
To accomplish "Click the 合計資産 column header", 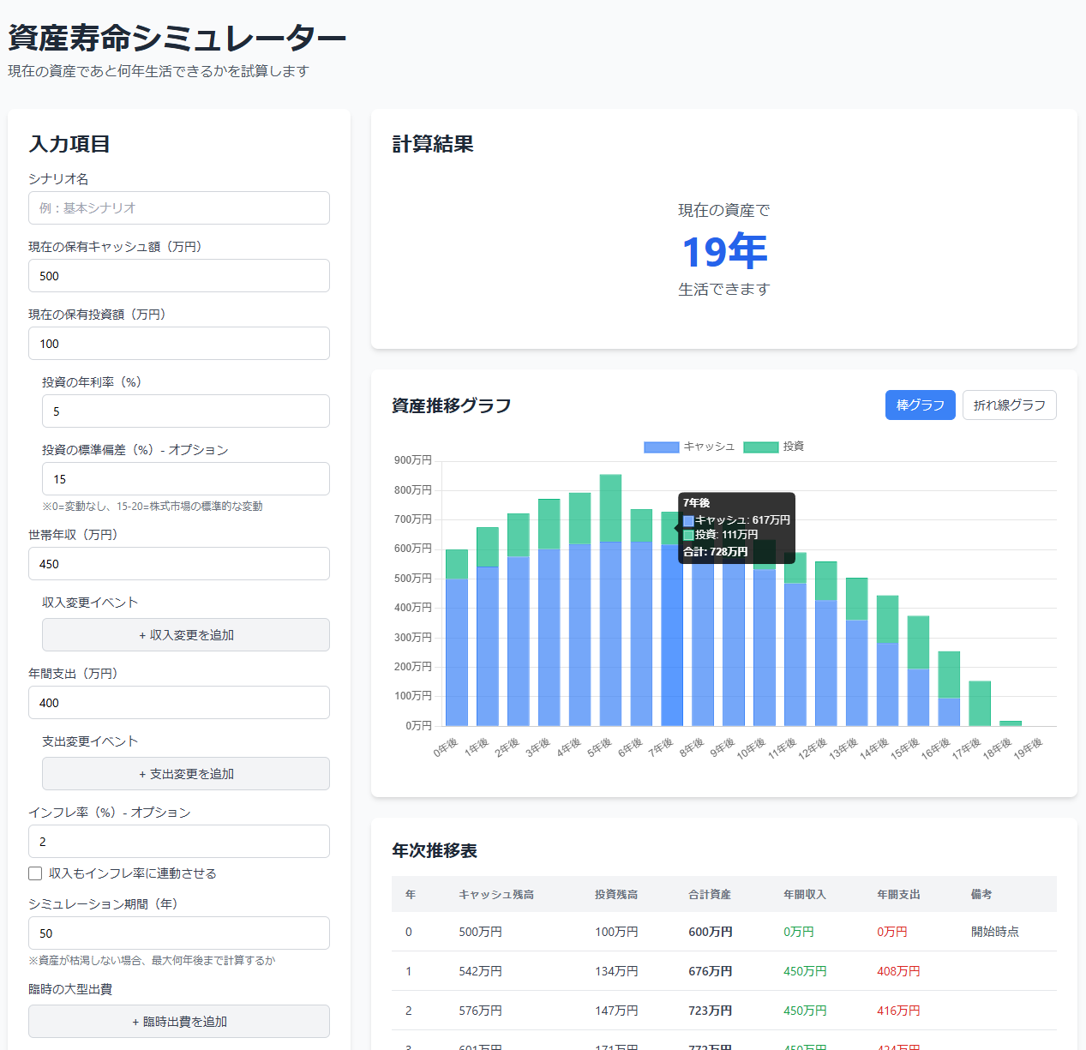I will (x=710, y=895).
